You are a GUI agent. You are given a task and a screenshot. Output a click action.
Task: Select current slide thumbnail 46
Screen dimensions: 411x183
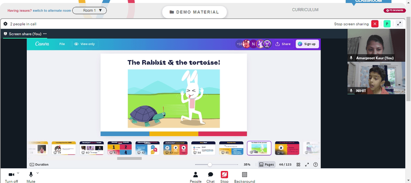(259, 148)
